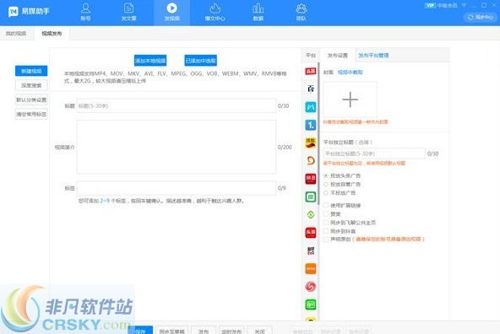Image resolution: width=500 pixels, height=334 pixels.
Task: Select the 百家号 platform icon
Action: click(311, 89)
